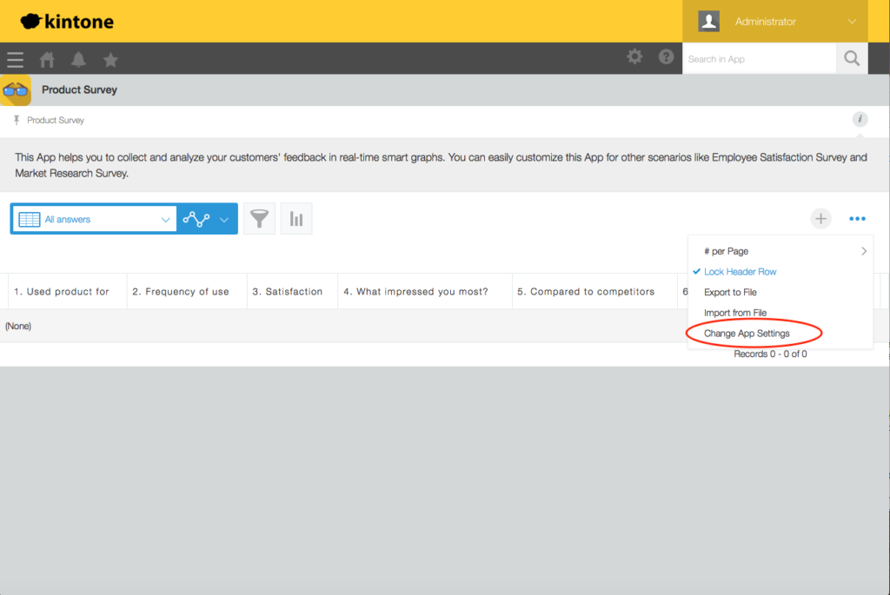Open the settings gear icon
Image resolution: width=890 pixels, height=595 pixels.
(635, 57)
